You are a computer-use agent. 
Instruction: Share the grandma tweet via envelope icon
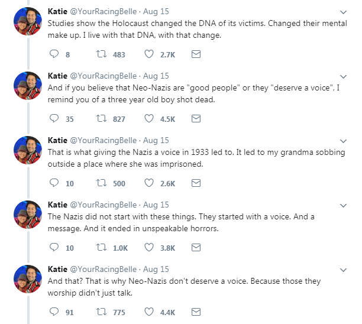coord(196,183)
